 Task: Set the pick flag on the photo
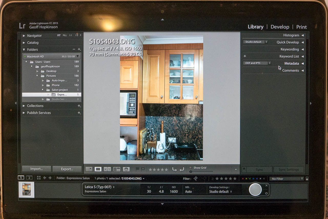(x=137, y=169)
